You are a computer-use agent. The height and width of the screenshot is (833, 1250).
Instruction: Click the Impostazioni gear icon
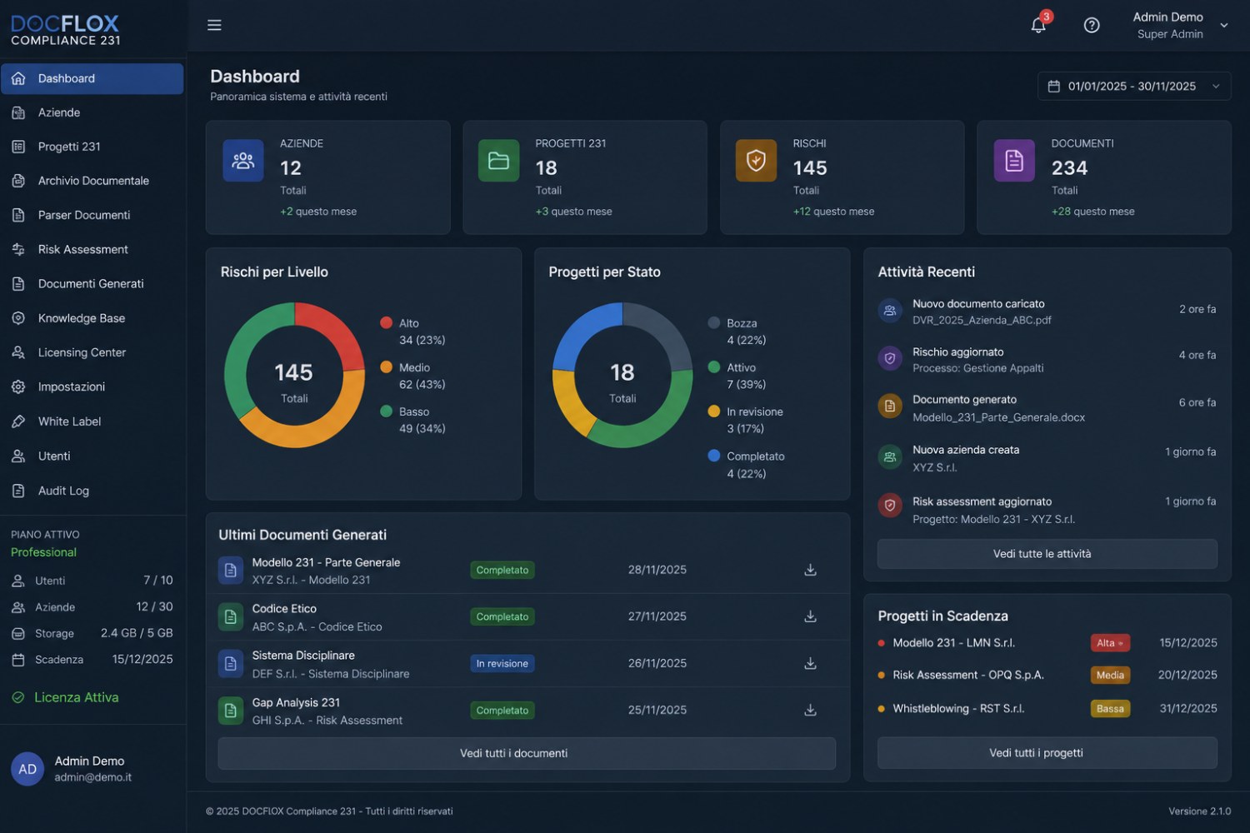(18, 387)
